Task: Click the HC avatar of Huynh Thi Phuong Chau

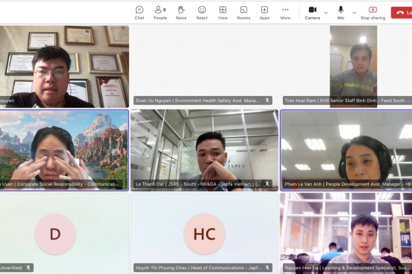Action: coord(204,234)
